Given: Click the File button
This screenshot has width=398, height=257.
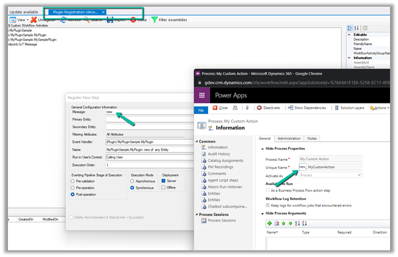Looking at the screenshot, I should (201, 110).
